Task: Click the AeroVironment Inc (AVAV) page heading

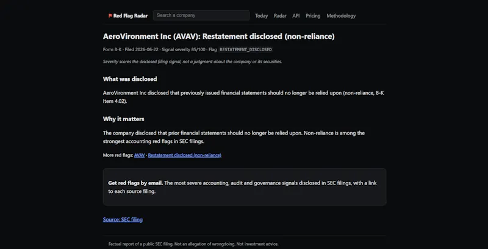Action: click(x=219, y=37)
